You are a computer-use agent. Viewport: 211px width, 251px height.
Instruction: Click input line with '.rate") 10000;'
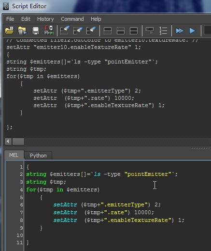coord(104,212)
